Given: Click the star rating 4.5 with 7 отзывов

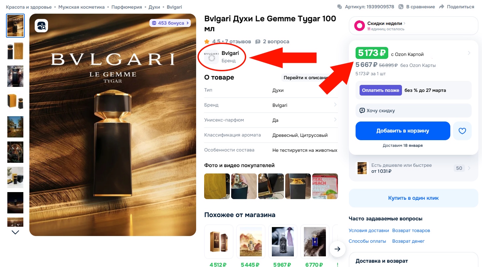Looking at the screenshot, I should point(227,42).
